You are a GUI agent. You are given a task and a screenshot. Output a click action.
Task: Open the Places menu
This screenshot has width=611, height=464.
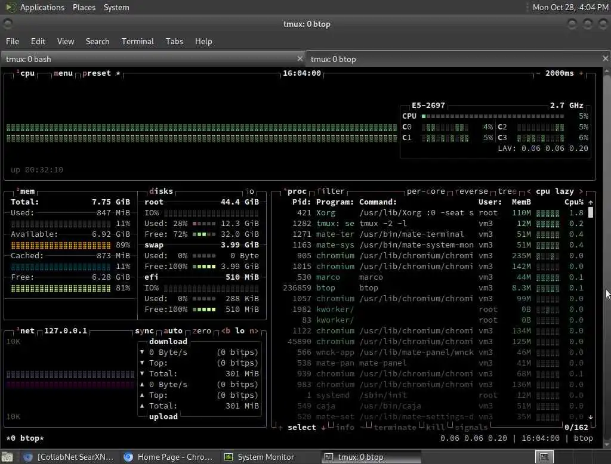(84, 7)
